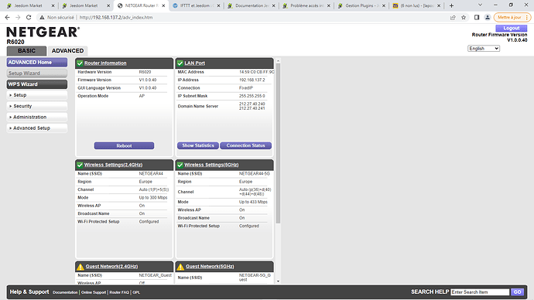Screen dimensions: 534x300
Task: Click the browser reload page icon
Action: [29, 17]
